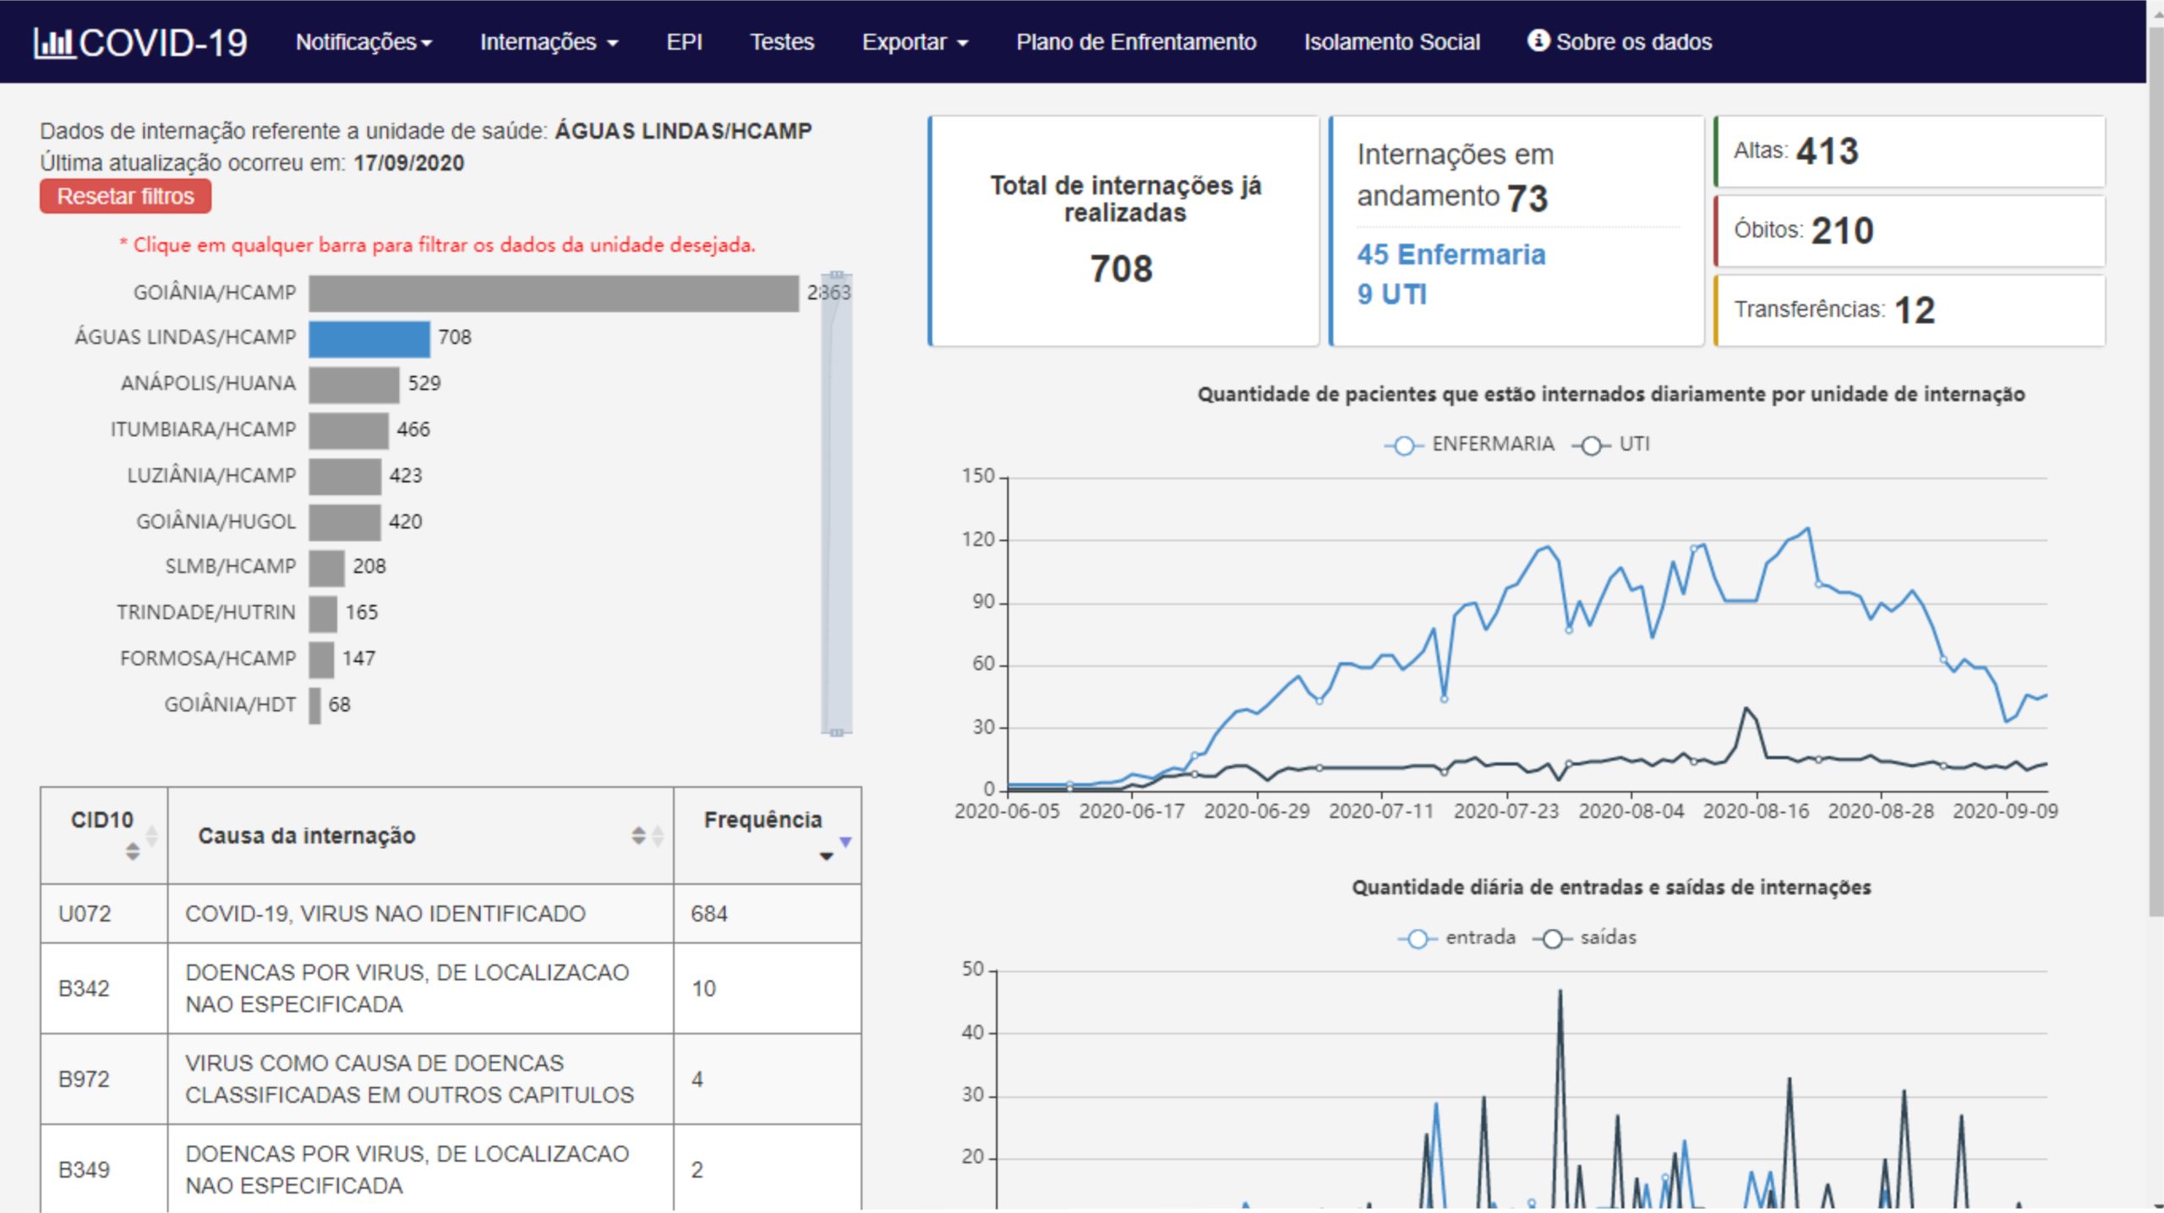Click the 45 Enfermaria text
This screenshot has height=1213, width=2164.
pos(1451,254)
